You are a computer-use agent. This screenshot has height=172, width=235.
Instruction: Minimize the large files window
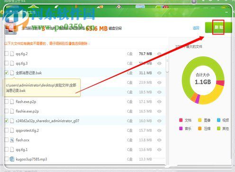[226, 12]
